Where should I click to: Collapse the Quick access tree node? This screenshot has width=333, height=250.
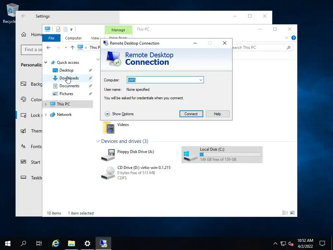click(46, 62)
